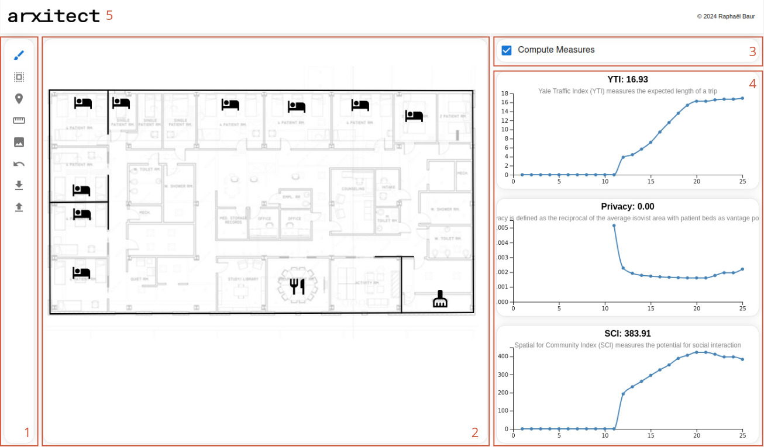Click the SCI: 383.91 chart title

(628, 334)
